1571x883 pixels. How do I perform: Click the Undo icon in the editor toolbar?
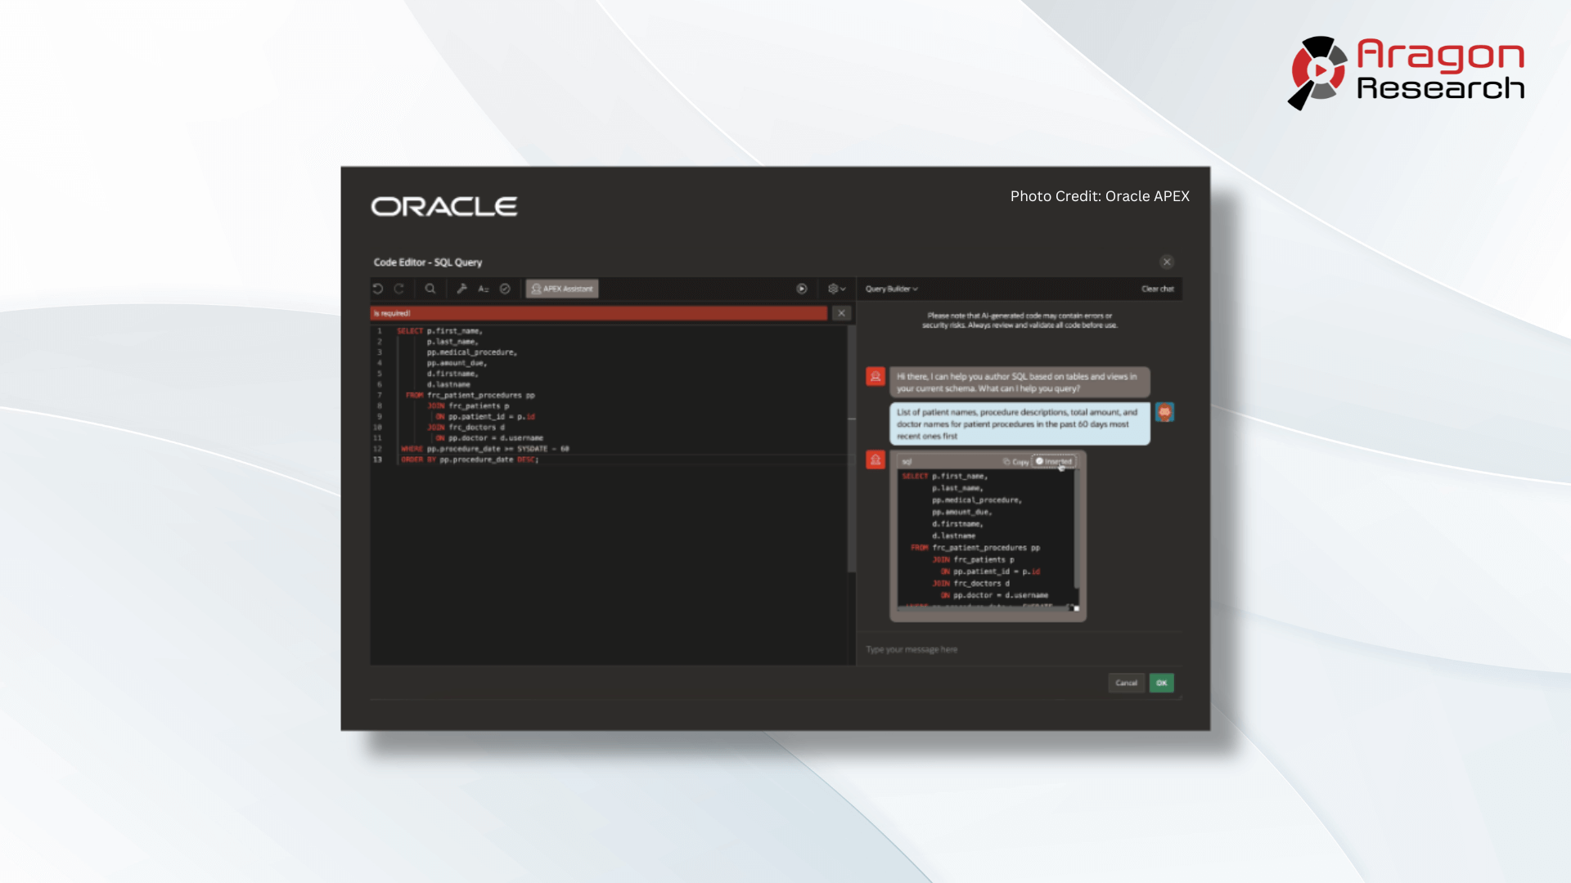pos(378,289)
